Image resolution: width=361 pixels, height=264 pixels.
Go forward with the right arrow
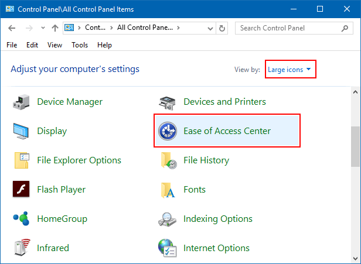pyautogui.click(x=29, y=28)
